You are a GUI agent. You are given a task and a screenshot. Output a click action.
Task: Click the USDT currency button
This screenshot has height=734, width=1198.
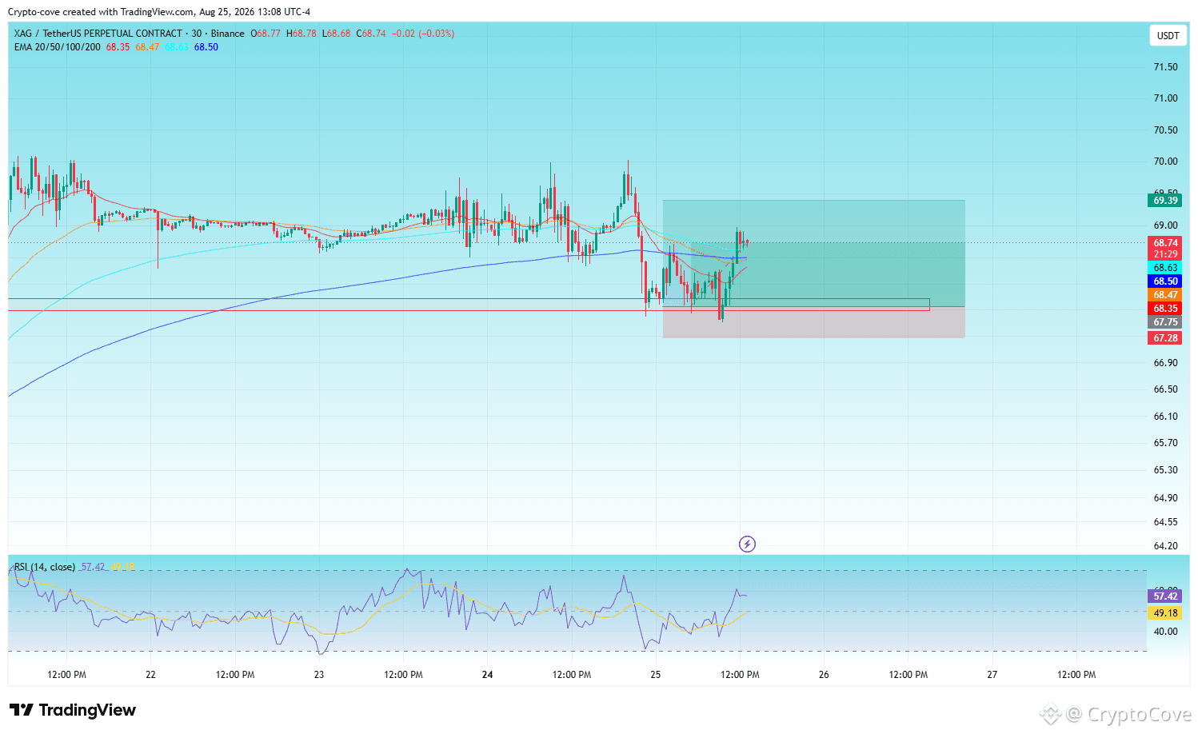(1168, 36)
